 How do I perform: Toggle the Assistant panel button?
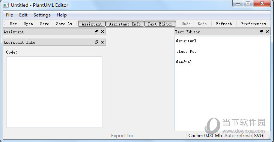(x=92, y=24)
